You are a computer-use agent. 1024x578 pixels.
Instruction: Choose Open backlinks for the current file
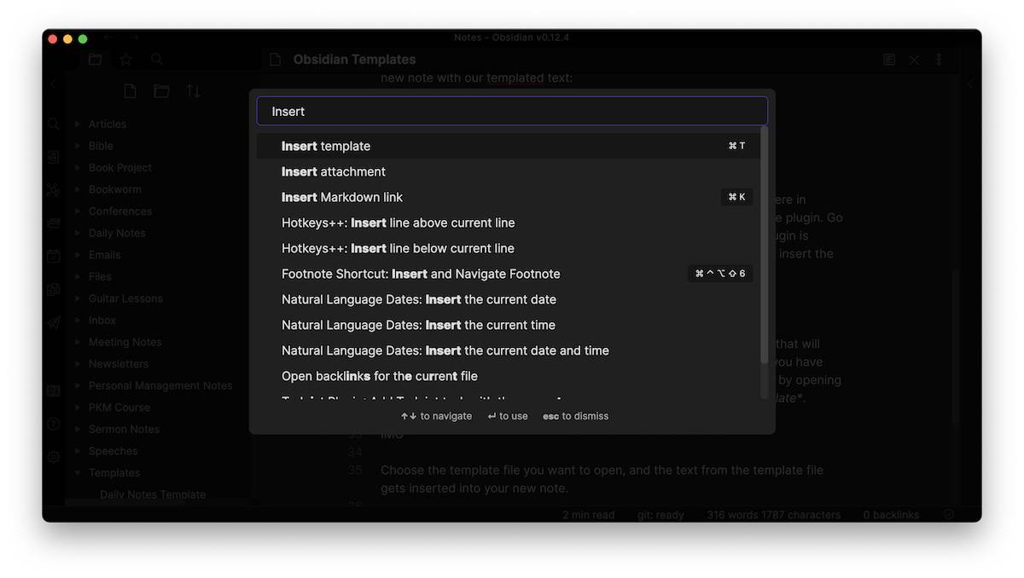[508, 376]
